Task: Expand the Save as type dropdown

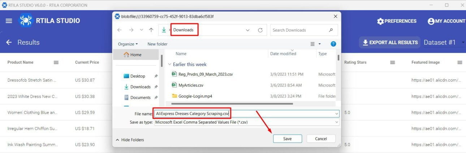Action: click(x=337, y=122)
